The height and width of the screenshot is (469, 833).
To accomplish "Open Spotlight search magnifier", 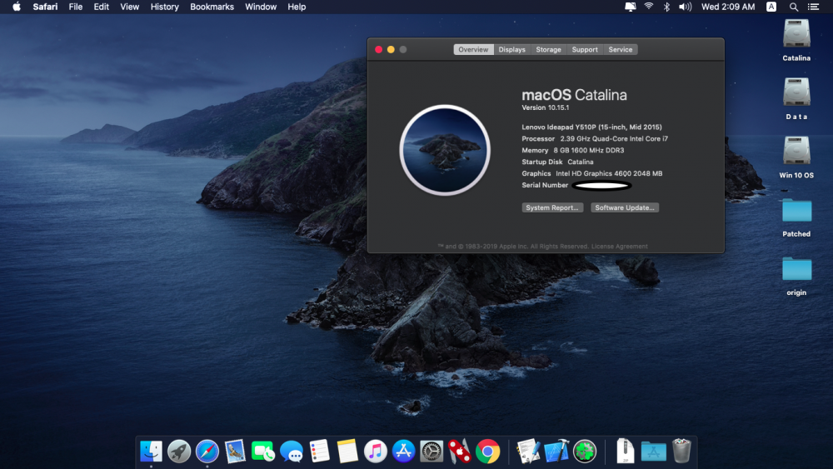I will (793, 7).
